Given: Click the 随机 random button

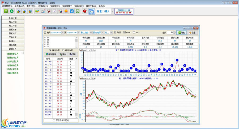Looking at the screenshot, I should 182,33.
